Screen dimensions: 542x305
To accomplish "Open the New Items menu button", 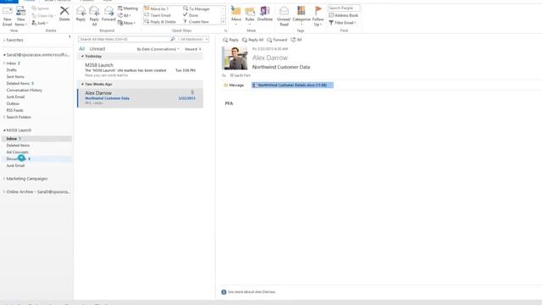I will point(20,16).
